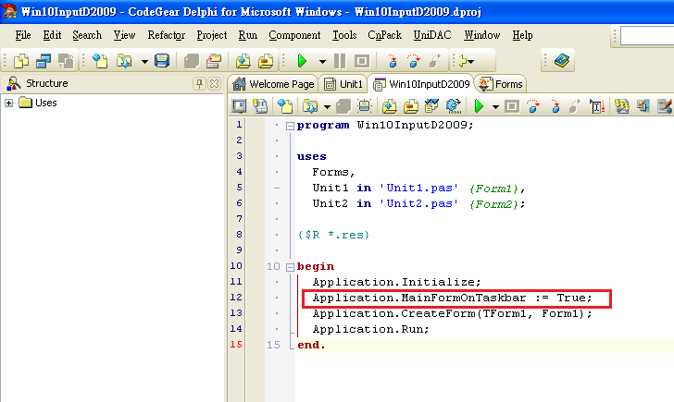Click the form/unit toggle icon in editor toolbar
Image resolution: width=674 pixels, height=402 pixels.
point(260,106)
